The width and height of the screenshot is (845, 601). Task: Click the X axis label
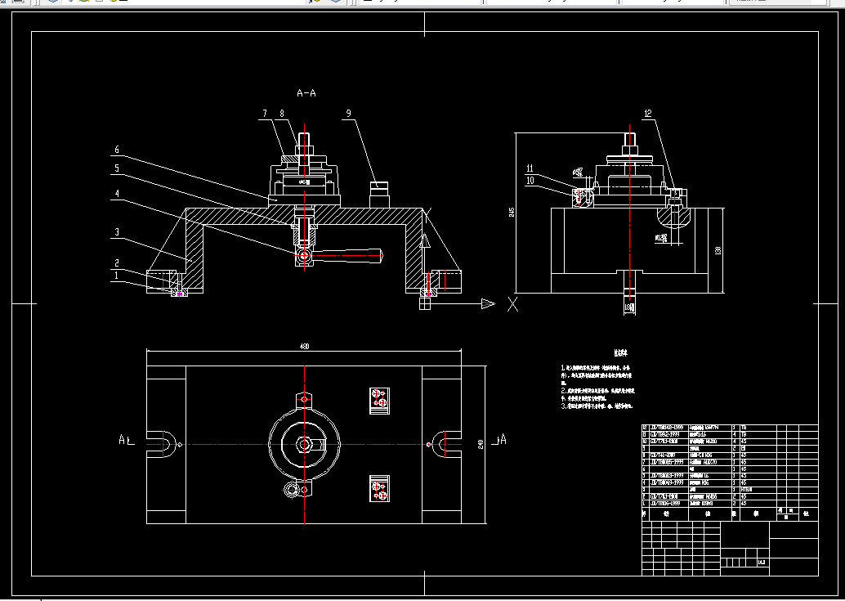(x=512, y=304)
